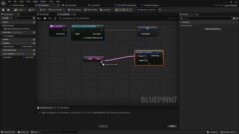Browse to asset in Content Browser
Viewport: 239px width, 134px height.
click(x=9, y=10)
